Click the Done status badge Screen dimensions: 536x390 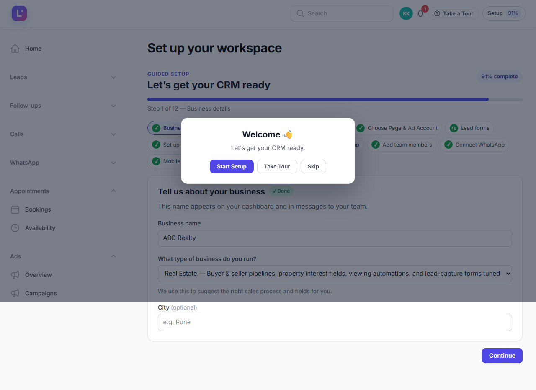pyautogui.click(x=281, y=191)
